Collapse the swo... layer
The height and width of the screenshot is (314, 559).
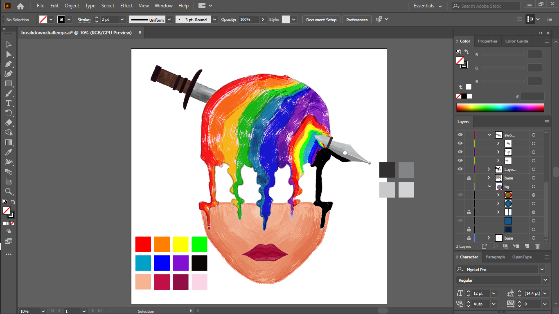(x=489, y=135)
